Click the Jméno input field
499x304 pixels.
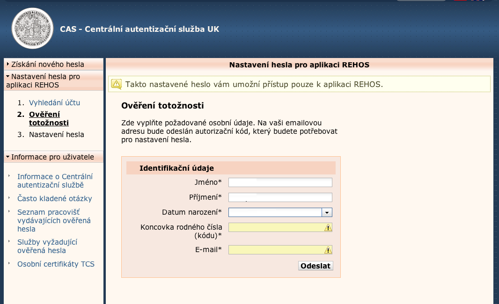tap(280, 182)
